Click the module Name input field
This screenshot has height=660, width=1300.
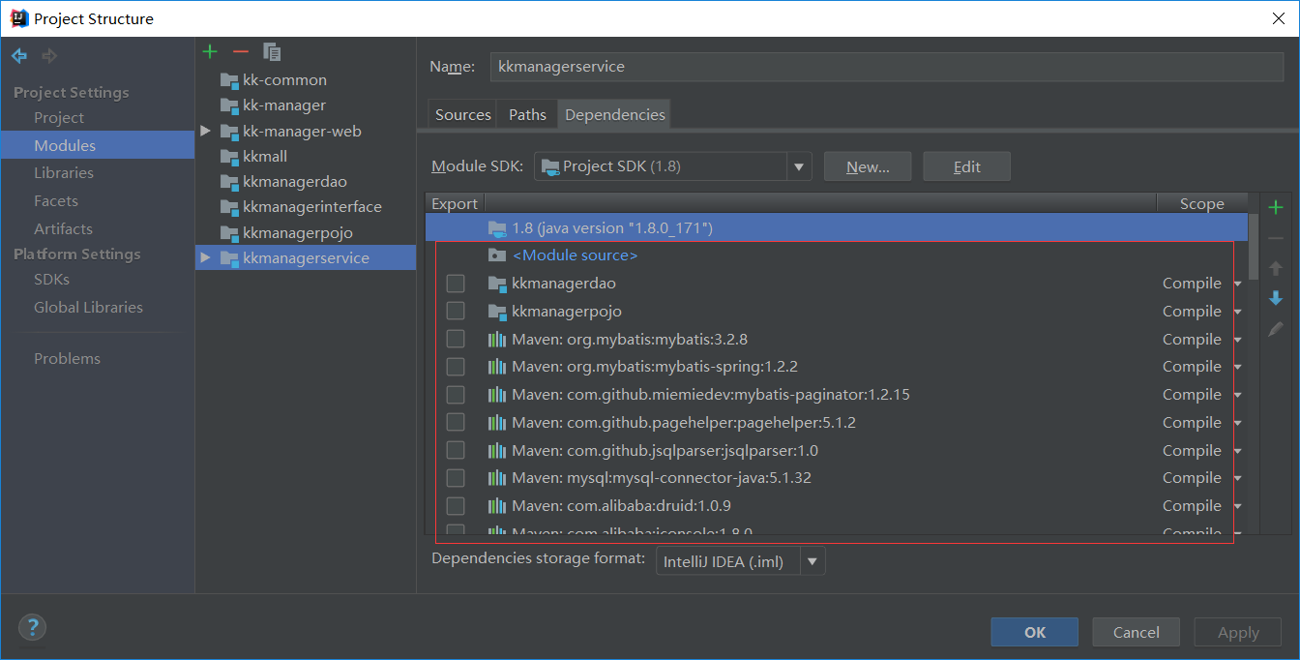[x=887, y=67]
